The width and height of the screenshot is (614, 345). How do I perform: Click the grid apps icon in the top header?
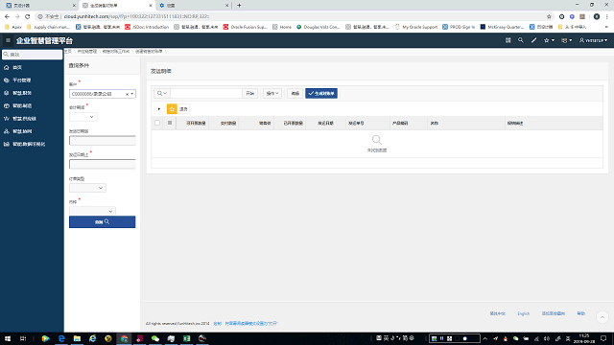[508, 40]
